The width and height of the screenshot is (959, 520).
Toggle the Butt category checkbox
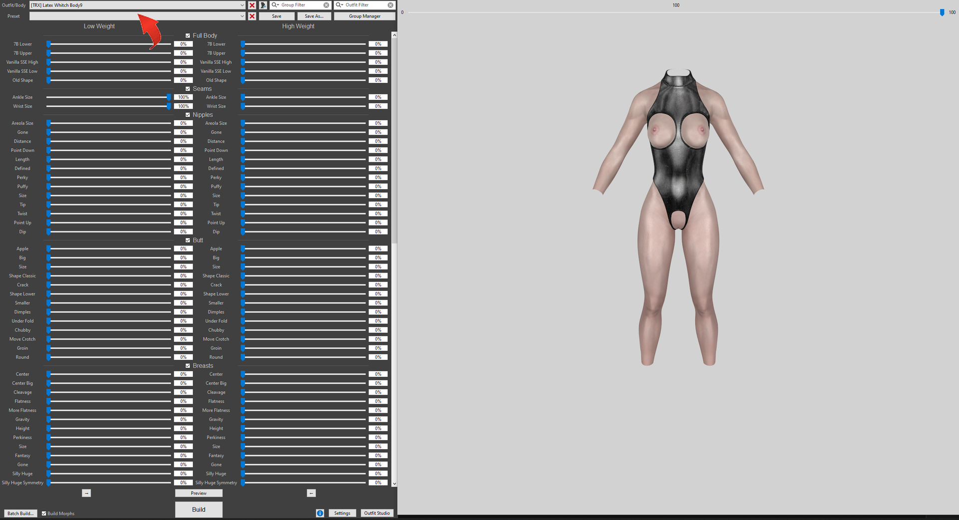point(188,241)
